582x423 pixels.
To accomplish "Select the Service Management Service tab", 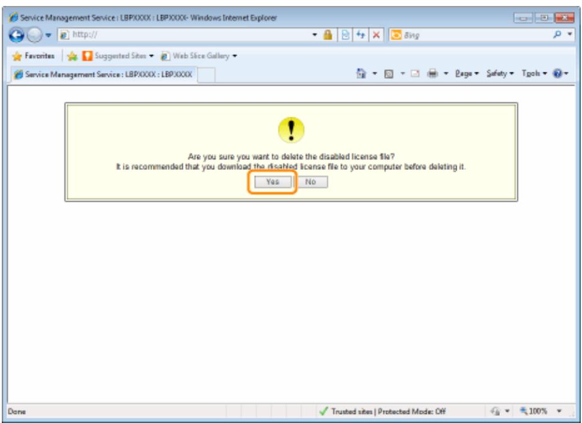I will pos(103,74).
